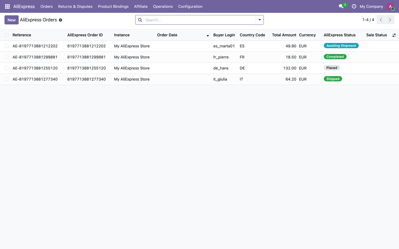Sort by Total Amount column header
The height and width of the screenshot is (249, 399).
(284, 35)
